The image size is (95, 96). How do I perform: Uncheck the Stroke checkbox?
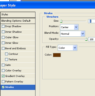(x=3, y=87)
